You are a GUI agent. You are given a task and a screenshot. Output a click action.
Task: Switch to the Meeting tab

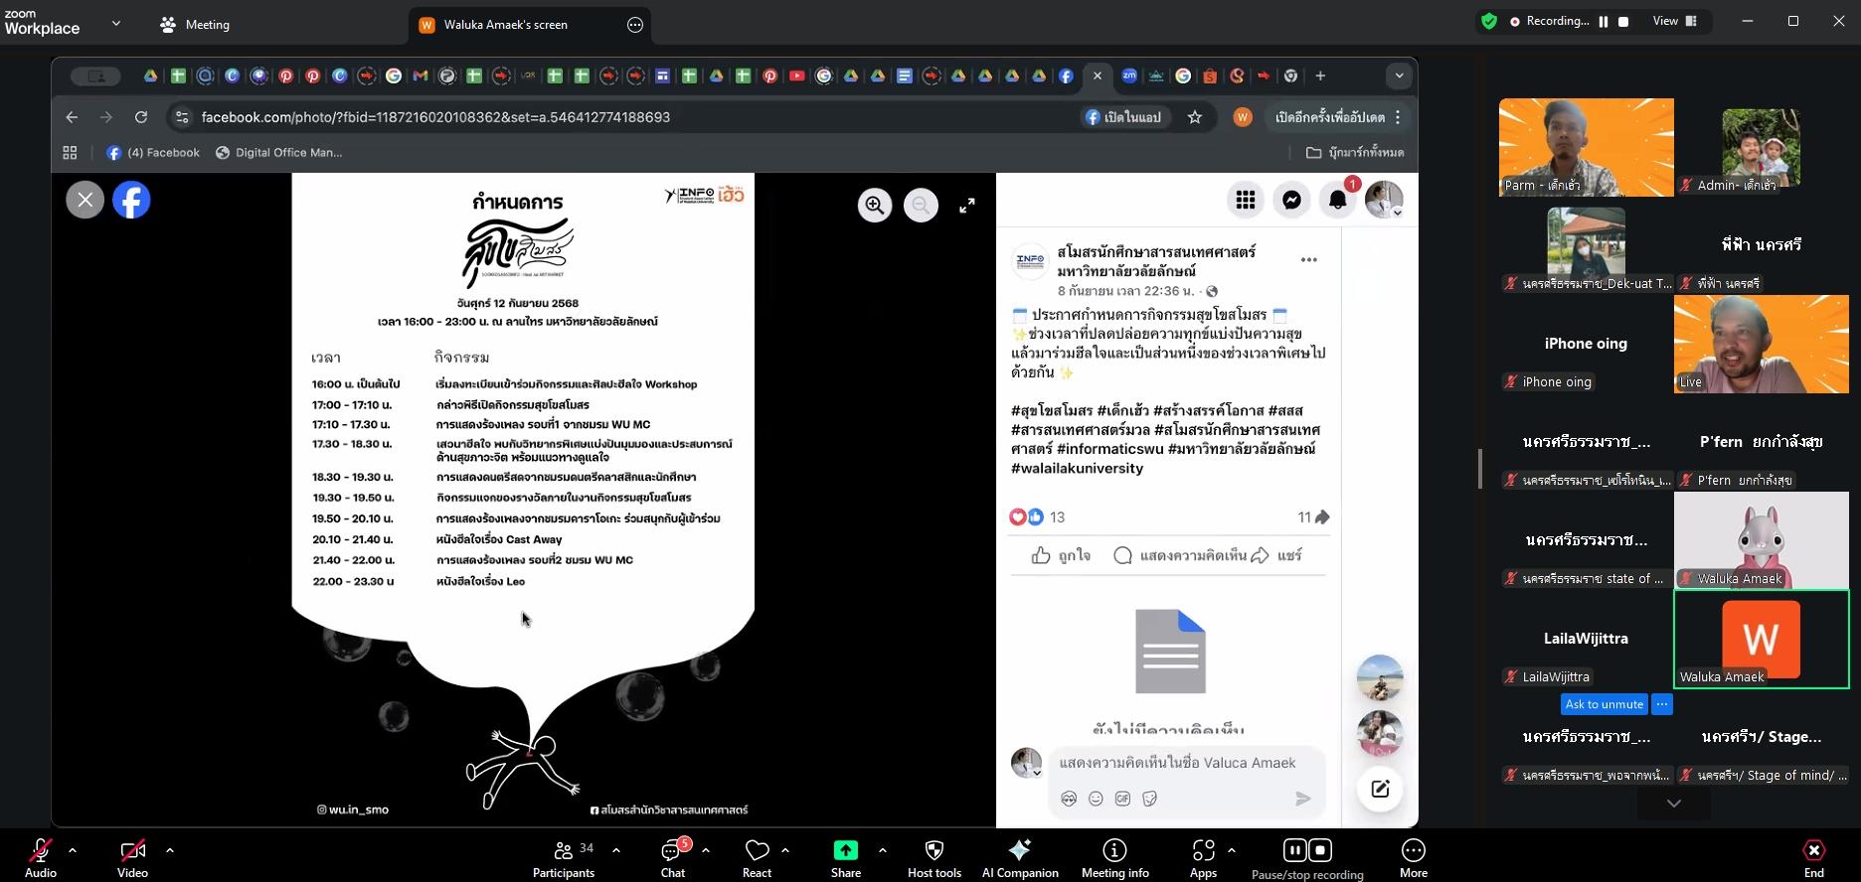tap(196, 25)
